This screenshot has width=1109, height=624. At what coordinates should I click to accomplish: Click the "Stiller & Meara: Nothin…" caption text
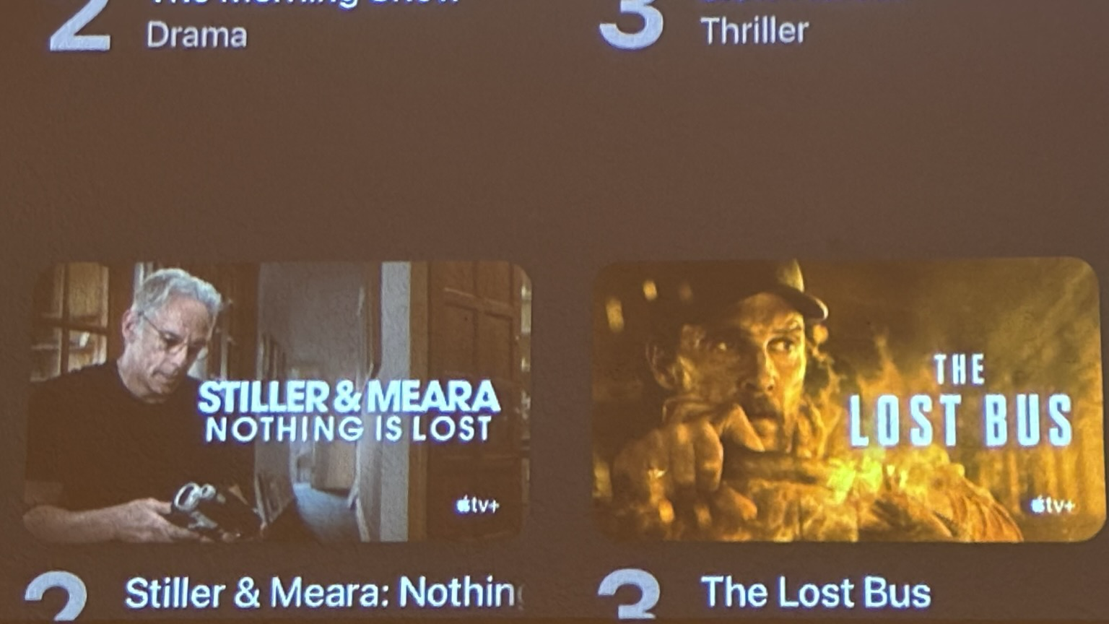tap(323, 593)
